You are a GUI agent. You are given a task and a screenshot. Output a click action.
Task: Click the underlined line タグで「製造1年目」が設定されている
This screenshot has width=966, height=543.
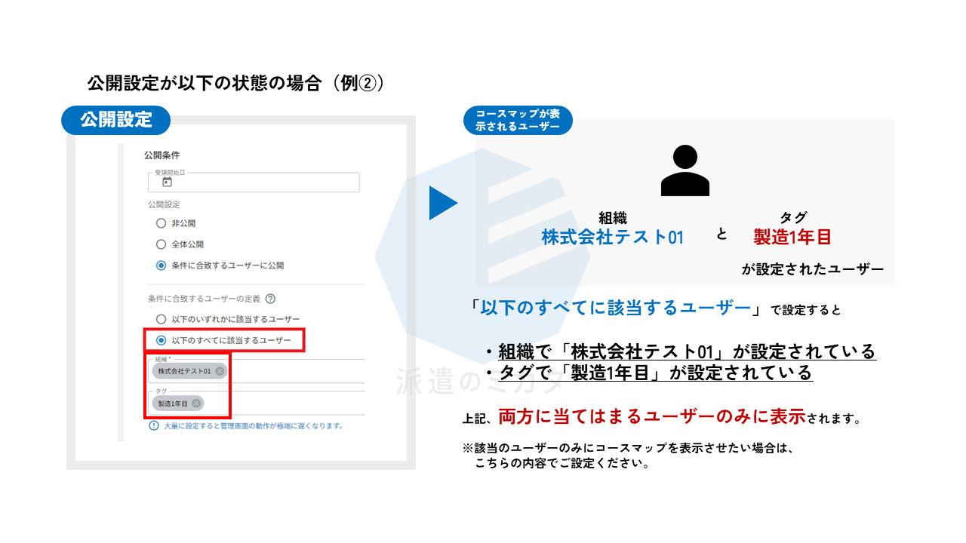[x=655, y=373]
